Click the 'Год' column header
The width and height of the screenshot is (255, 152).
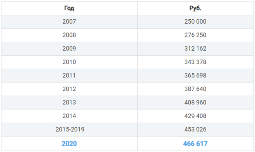click(x=69, y=8)
